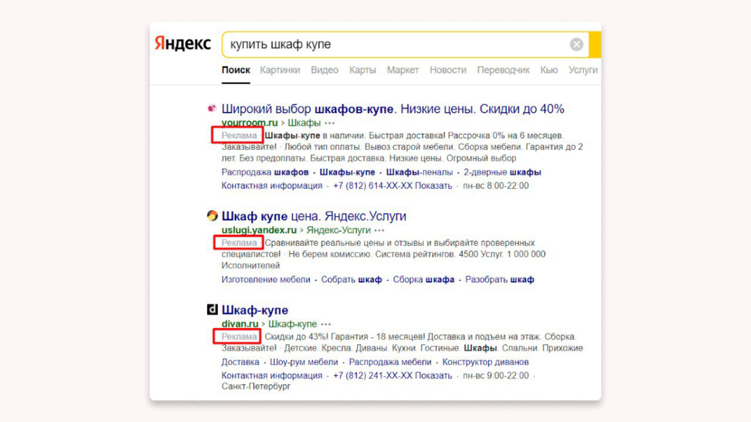Click the divan.ru favicon icon
751x422 pixels.
coord(212,310)
